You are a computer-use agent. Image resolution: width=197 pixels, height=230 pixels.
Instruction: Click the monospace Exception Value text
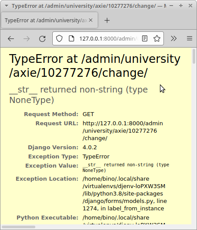click(126, 168)
